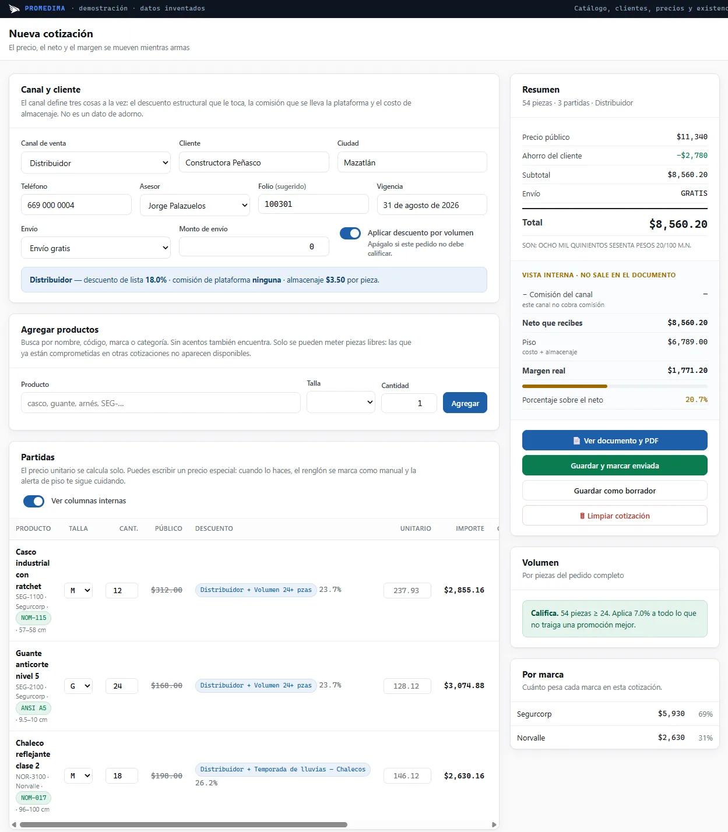Click quantity field 18 for Chaleco reflejante

coord(122,775)
